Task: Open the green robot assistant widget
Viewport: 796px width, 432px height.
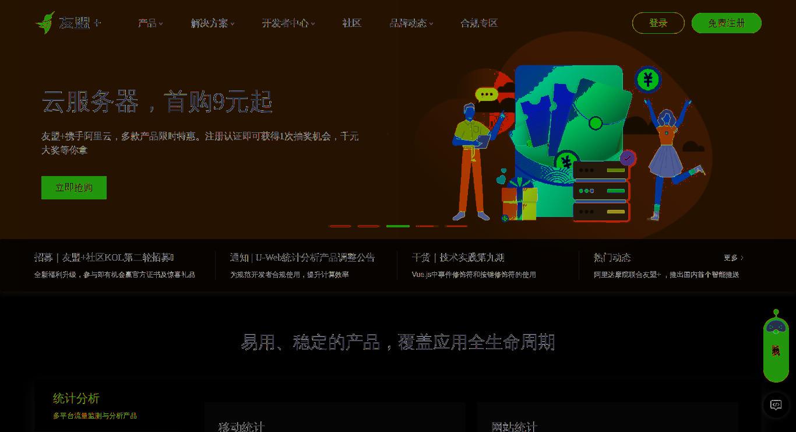Action: pyautogui.click(x=776, y=346)
